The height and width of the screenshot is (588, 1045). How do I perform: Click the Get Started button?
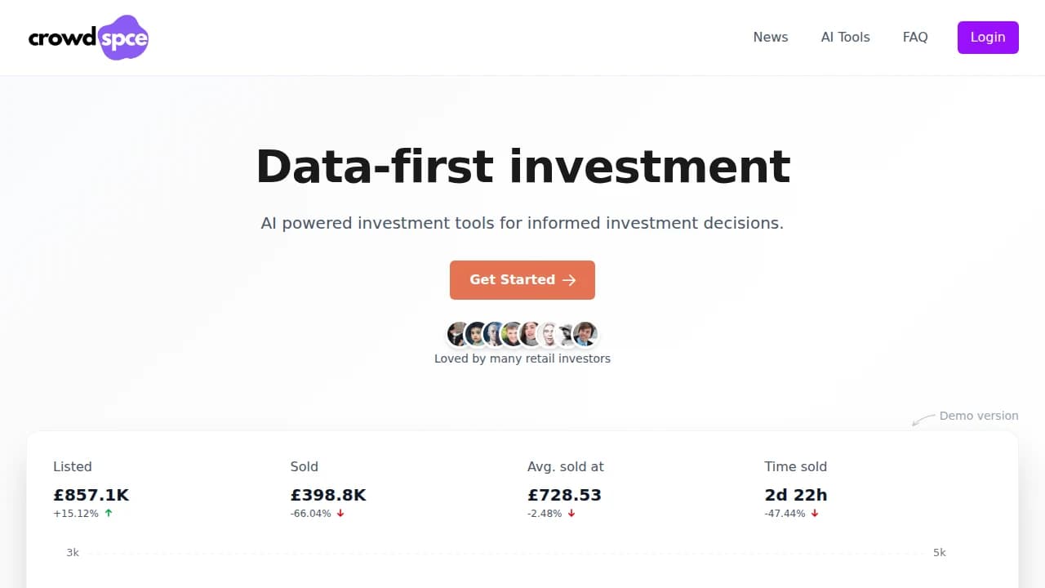522,279
